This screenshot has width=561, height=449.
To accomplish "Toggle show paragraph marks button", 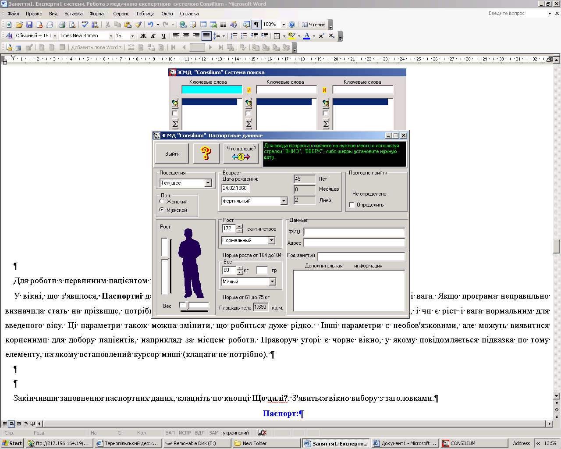I will tap(256, 25).
